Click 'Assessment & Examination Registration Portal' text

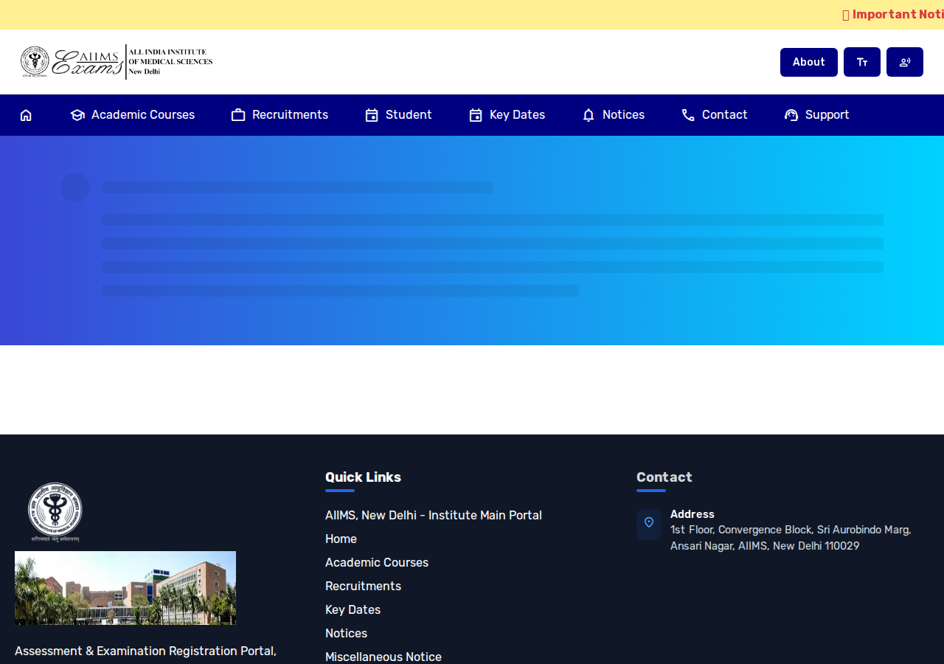(x=145, y=651)
